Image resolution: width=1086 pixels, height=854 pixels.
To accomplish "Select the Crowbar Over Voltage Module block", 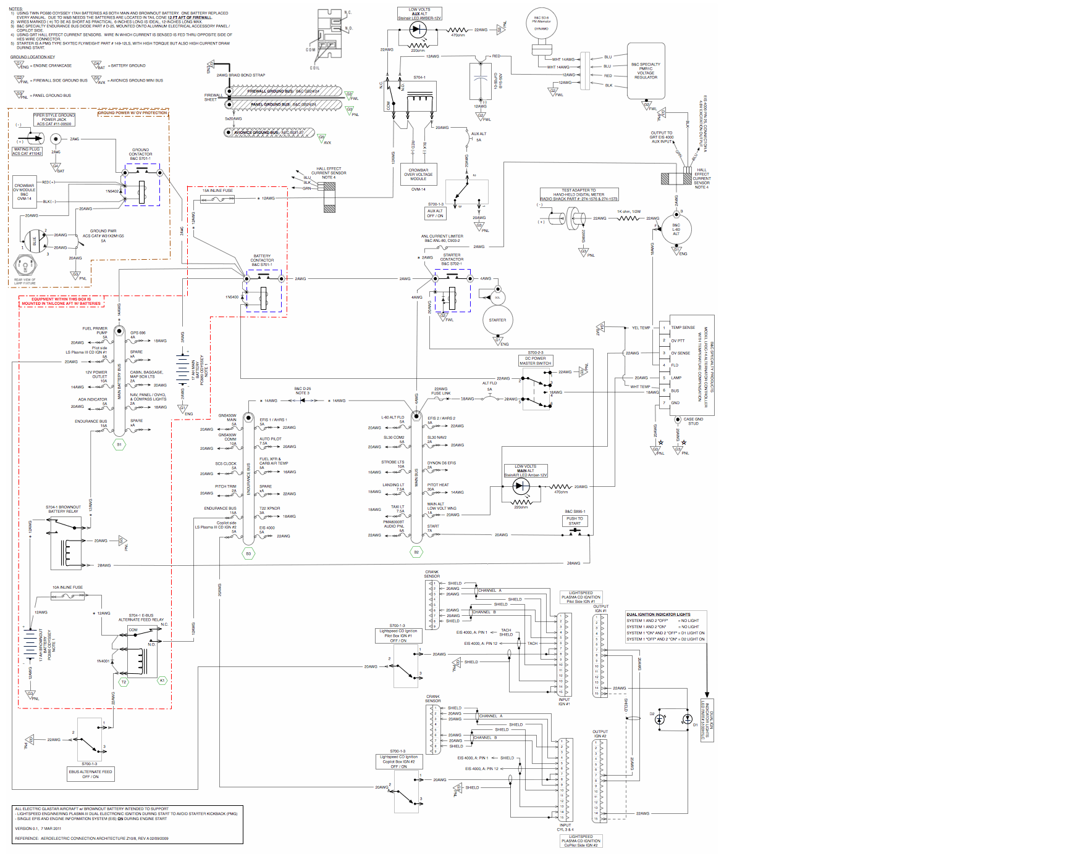I will (420, 173).
